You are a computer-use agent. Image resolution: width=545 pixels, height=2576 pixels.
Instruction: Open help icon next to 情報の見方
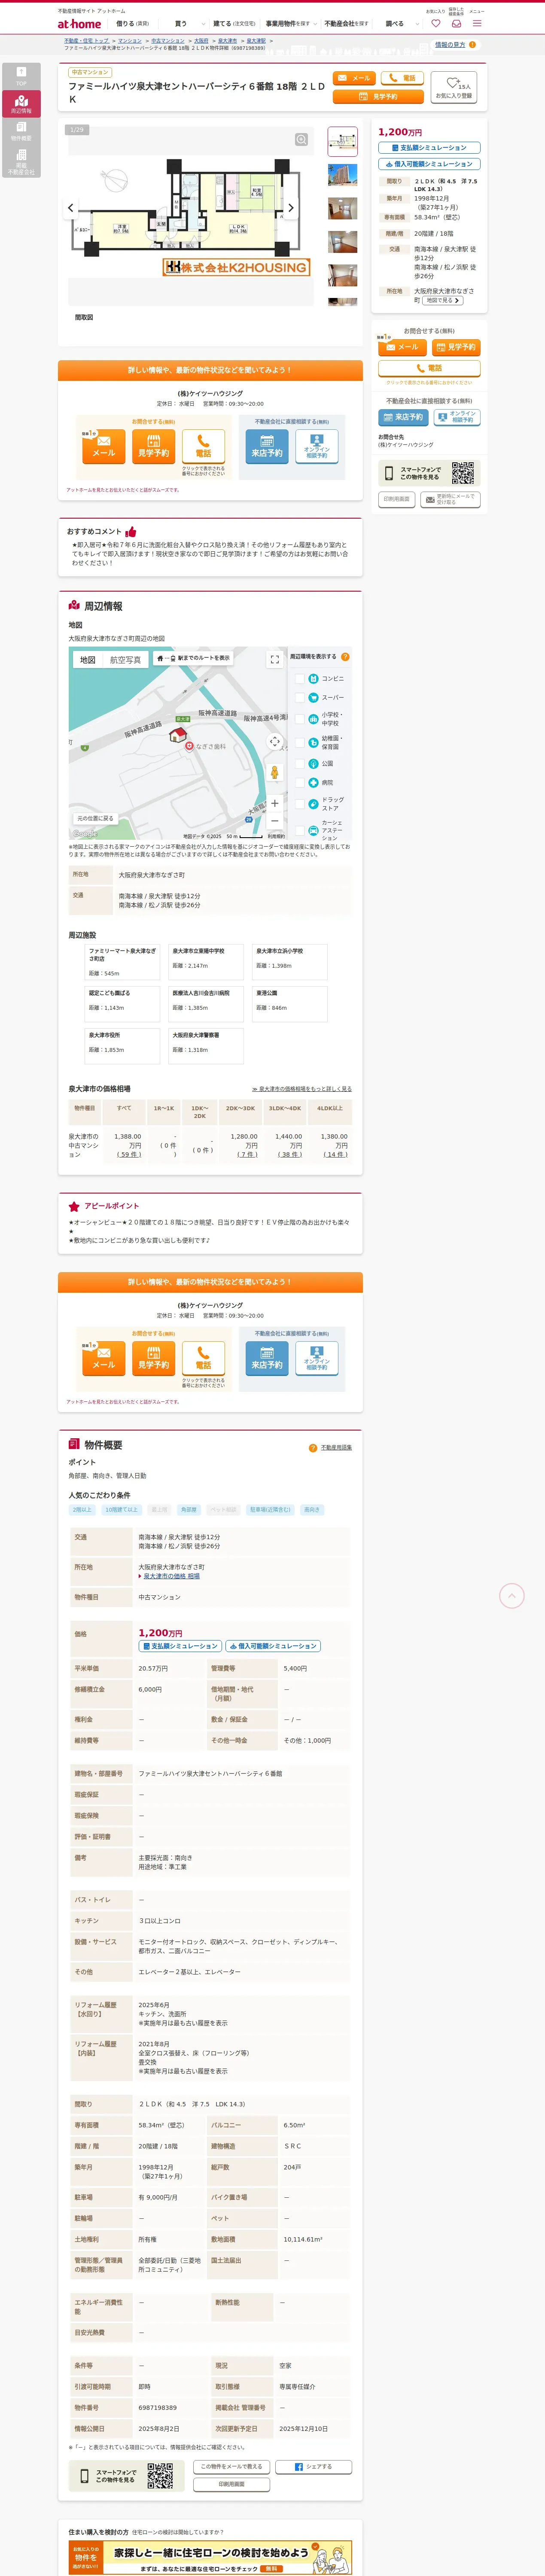click(x=472, y=45)
